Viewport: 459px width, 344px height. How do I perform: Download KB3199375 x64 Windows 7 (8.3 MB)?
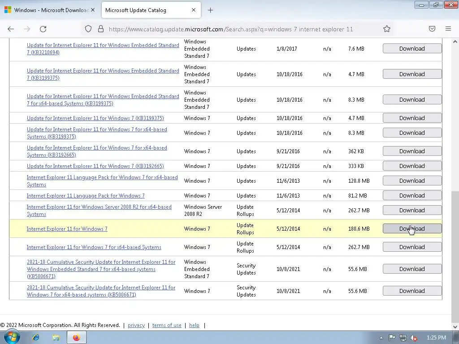point(412,133)
